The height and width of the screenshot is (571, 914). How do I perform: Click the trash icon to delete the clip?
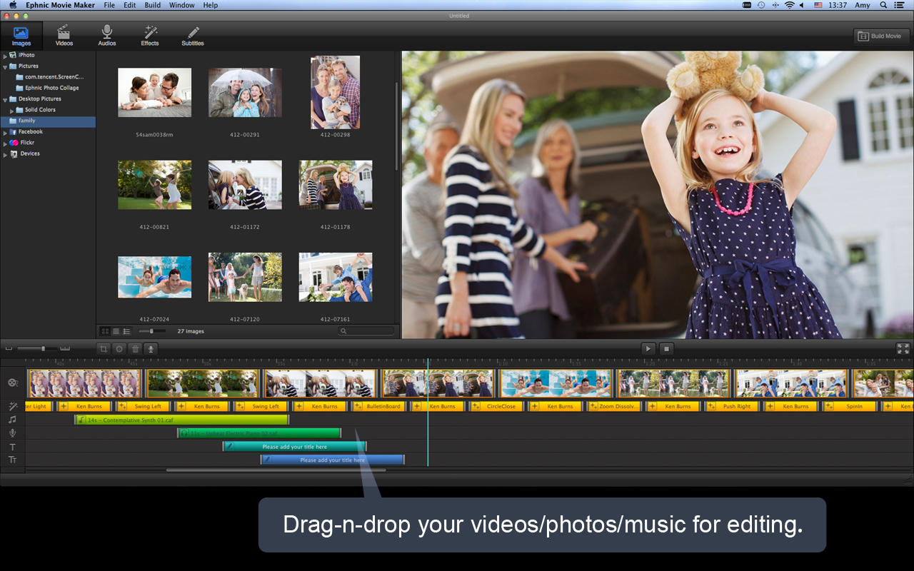pyautogui.click(x=135, y=349)
